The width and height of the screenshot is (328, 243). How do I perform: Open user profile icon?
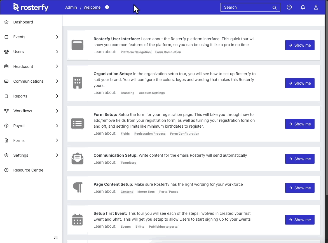click(316, 7)
